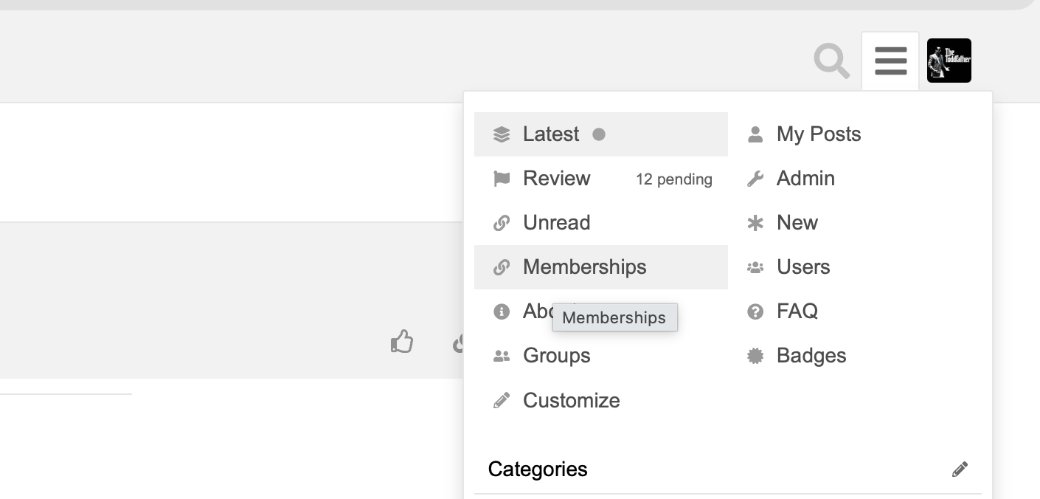Open the Latest topics menu item
Image resolution: width=1040 pixels, height=499 pixels.
point(550,134)
